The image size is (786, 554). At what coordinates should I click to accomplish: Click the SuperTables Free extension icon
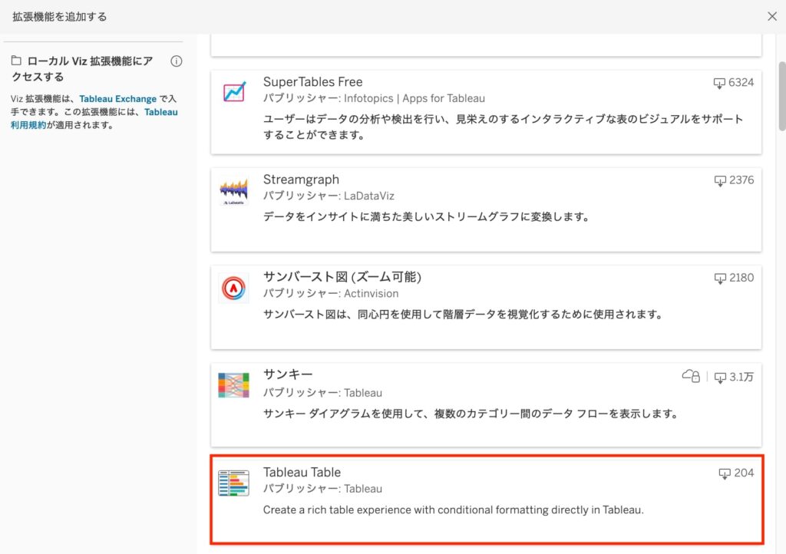point(233,93)
